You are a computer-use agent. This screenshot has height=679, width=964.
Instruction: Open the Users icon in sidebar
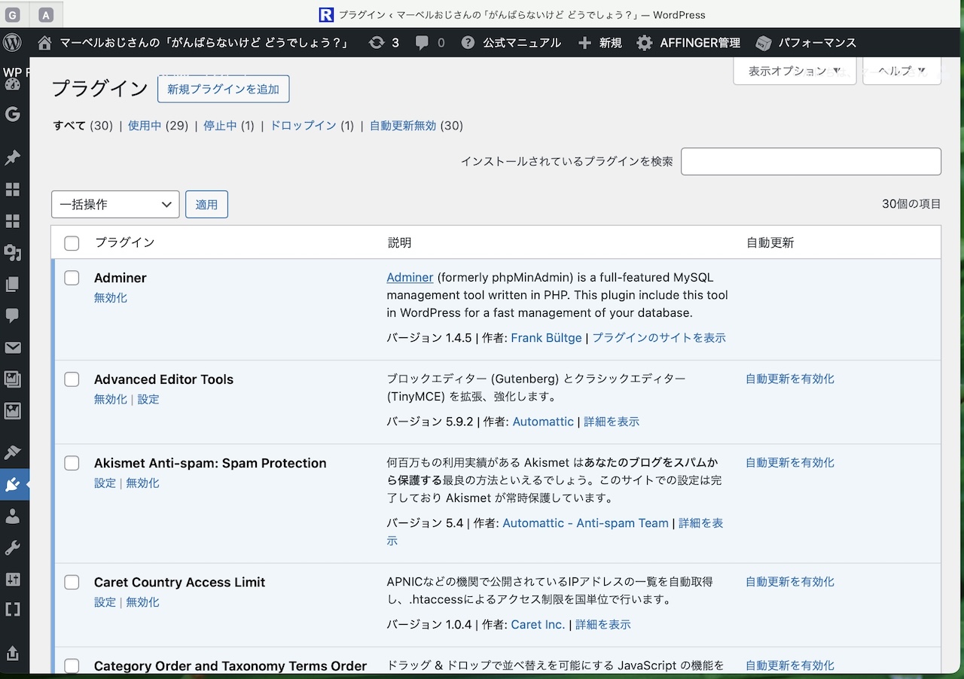pos(13,516)
